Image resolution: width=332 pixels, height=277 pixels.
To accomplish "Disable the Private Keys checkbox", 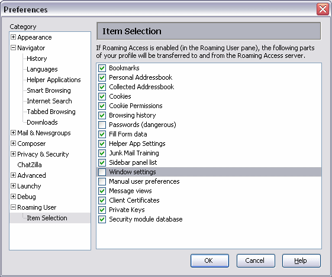I will pyautogui.click(x=102, y=210).
